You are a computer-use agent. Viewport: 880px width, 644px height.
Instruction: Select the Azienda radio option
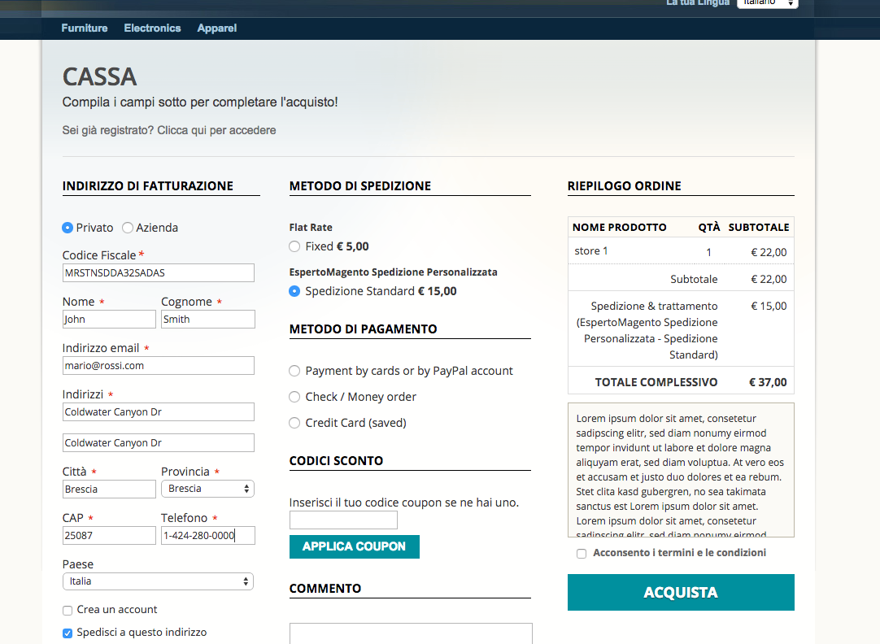[128, 228]
